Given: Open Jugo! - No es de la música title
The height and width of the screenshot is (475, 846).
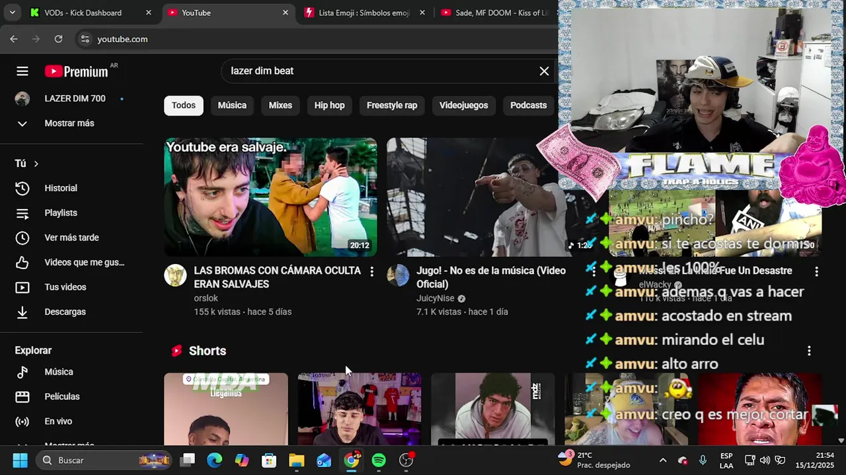Looking at the screenshot, I should pos(491,277).
